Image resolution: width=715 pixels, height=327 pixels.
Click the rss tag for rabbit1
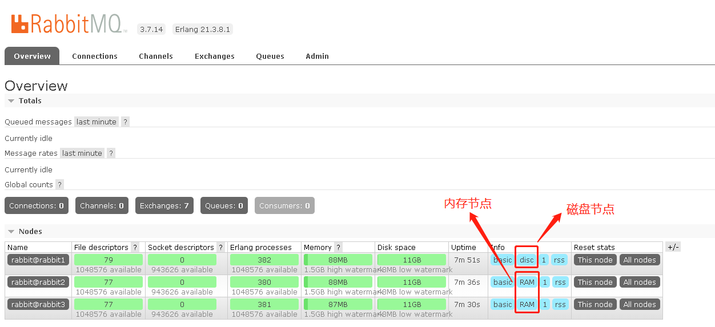(x=559, y=260)
